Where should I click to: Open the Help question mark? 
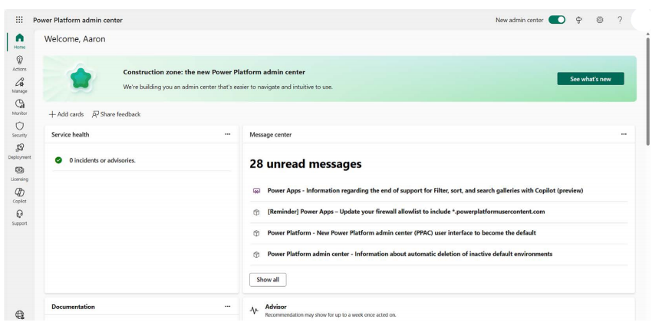point(620,20)
